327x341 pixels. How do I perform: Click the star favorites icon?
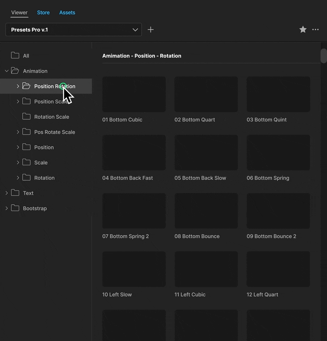(x=303, y=30)
